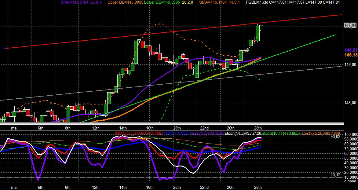The height and width of the screenshot is (190, 358).
Task: Click the 10,12 oversold level label
Action: tap(335, 175)
